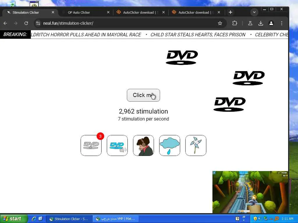Expand the tab search dropdown
The width and height of the screenshot is (298, 223).
(254, 12)
